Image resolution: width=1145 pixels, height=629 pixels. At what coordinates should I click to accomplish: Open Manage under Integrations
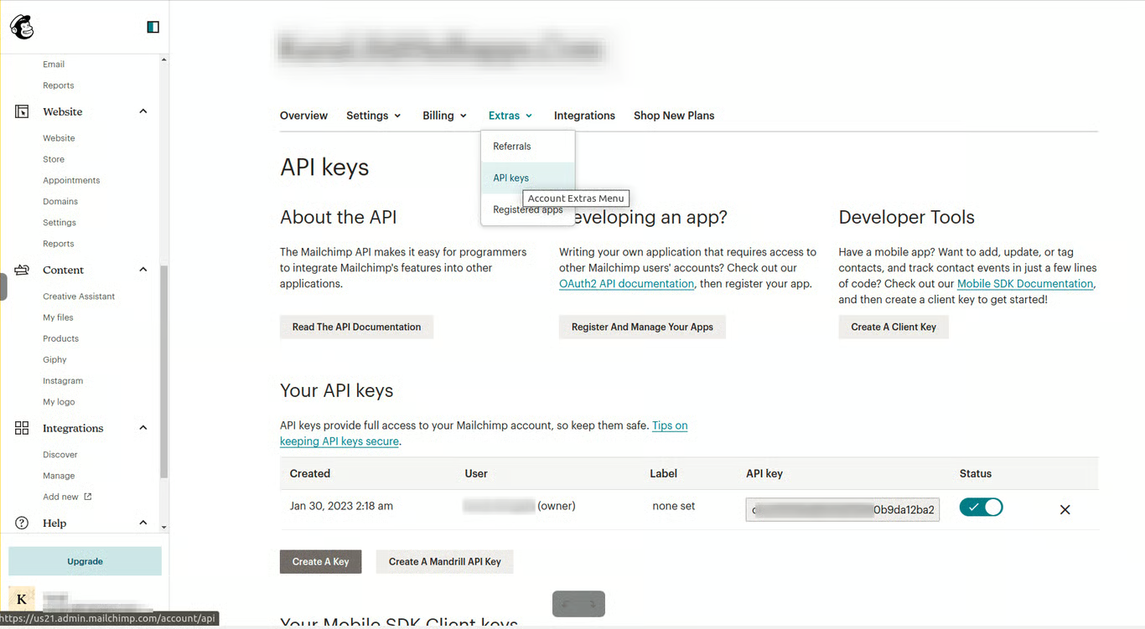(59, 476)
